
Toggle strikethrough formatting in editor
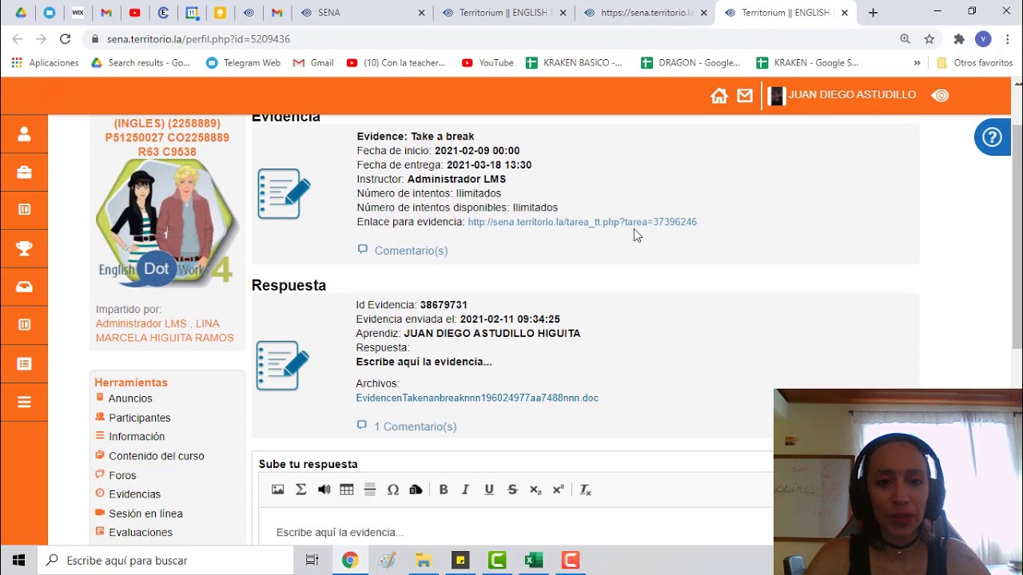tap(512, 490)
